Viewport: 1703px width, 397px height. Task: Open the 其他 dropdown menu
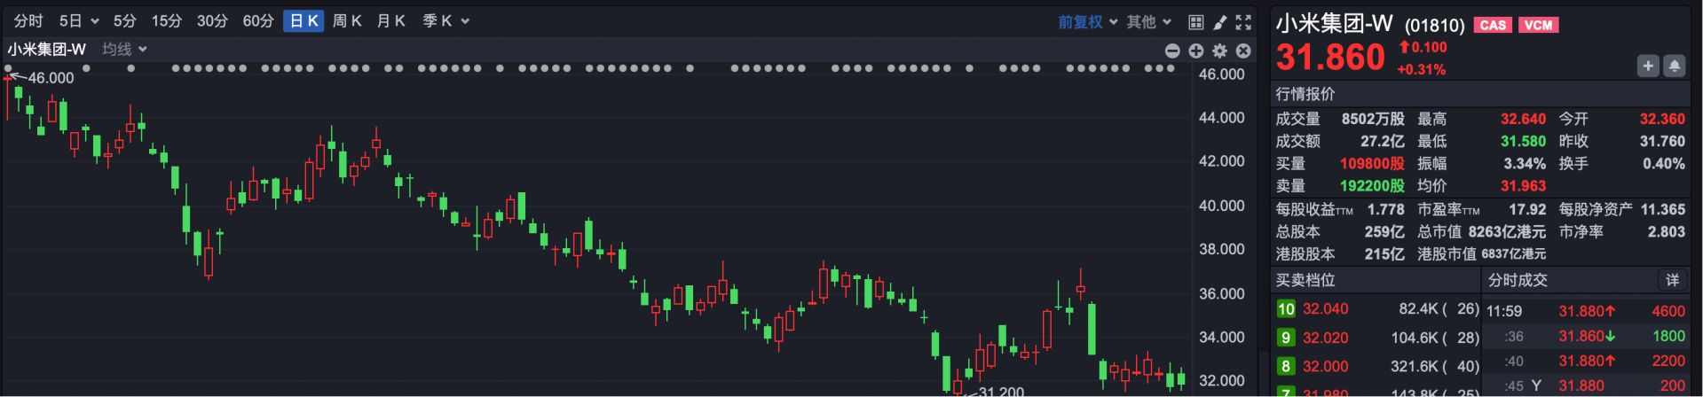[x=1149, y=21]
